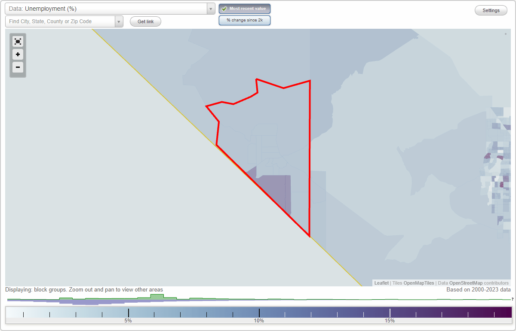The width and height of the screenshot is (516, 331).
Task: Click the 'Based on 2000-2023 data' text
Action: [x=478, y=290]
